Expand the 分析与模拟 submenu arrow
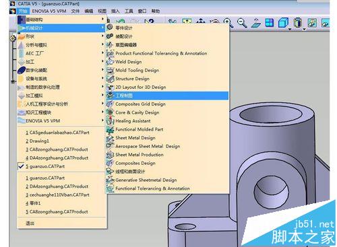337x247 pixels. (x=102, y=44)
